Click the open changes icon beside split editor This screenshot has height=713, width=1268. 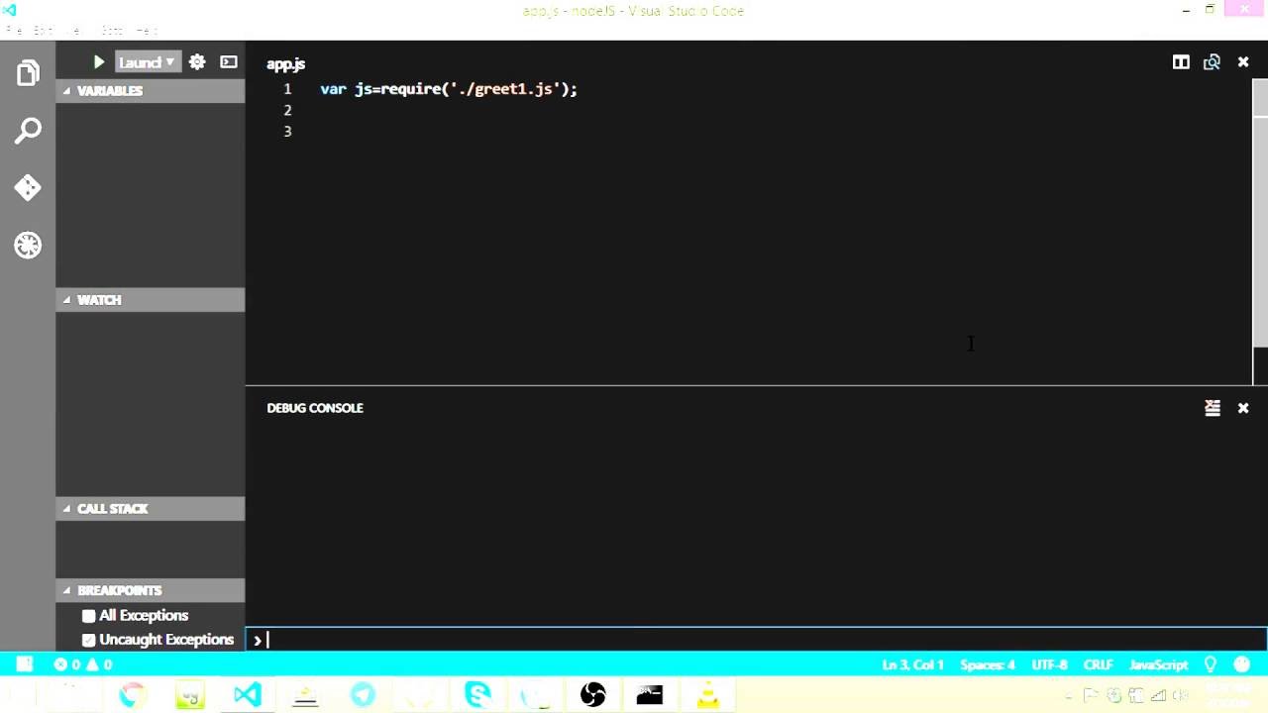[x=1212, y=62]
